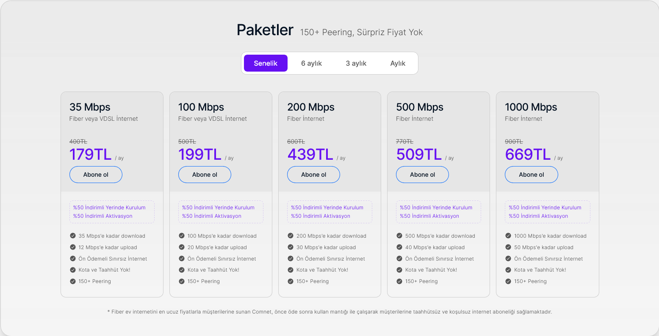Subscribe to the 500 Mbps plan
659x336 pixels.
click(x=422, y=175)
